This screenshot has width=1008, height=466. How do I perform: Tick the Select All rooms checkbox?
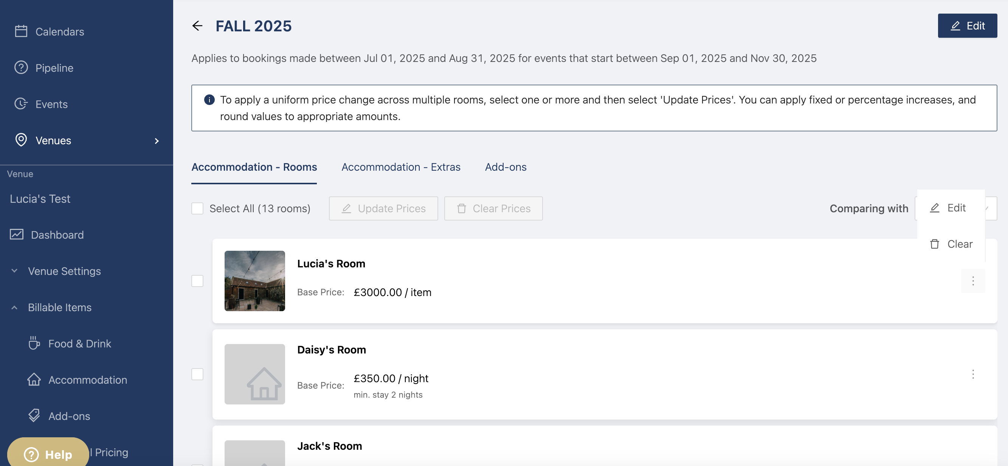[197, 208]
